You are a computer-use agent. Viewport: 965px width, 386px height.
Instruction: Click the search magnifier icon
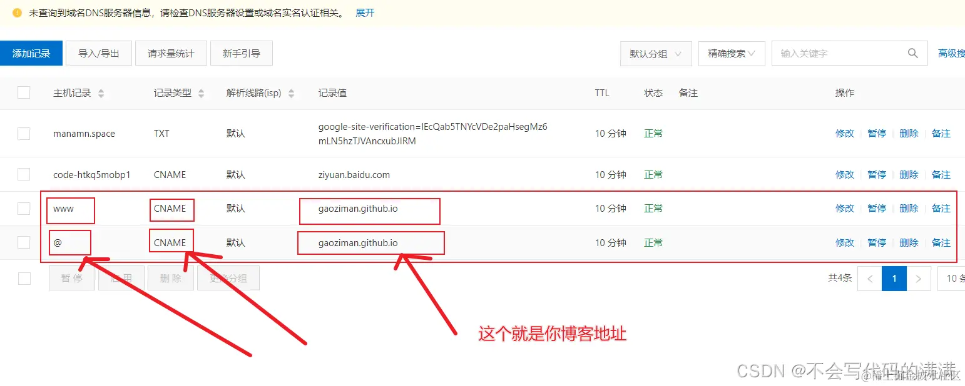click(913, 53)
